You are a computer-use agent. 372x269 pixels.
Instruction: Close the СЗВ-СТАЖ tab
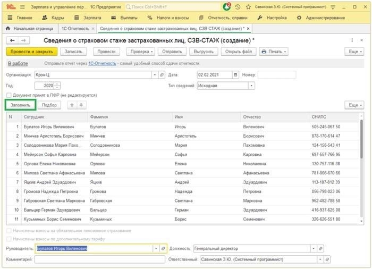(x=248, y=29)
